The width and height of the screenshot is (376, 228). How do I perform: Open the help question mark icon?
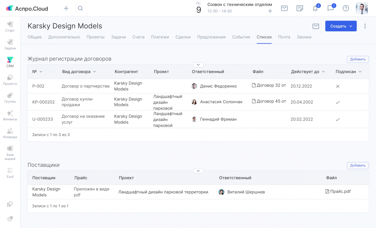346,8
